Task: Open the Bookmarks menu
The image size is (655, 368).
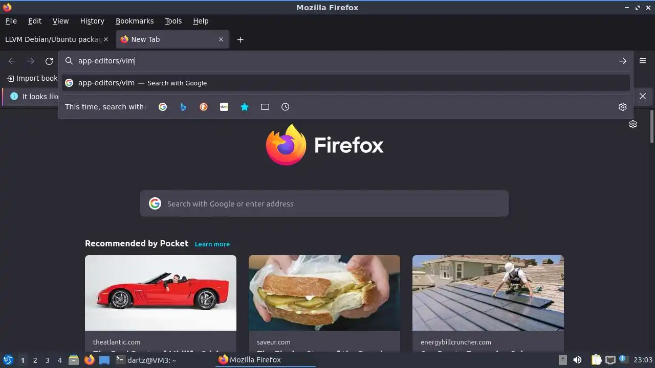Action: (135, 21)
